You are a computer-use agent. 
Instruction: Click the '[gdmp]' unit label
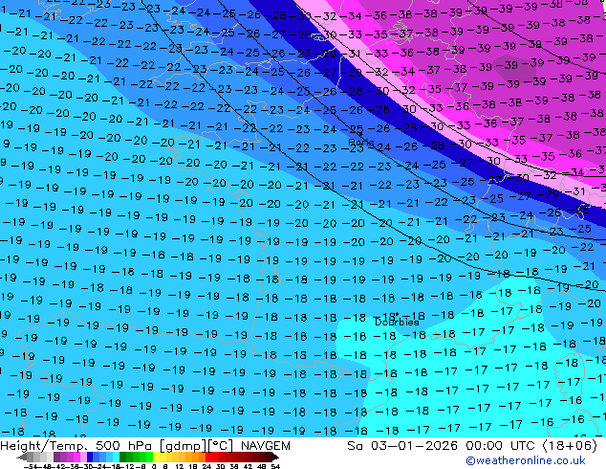184,446
